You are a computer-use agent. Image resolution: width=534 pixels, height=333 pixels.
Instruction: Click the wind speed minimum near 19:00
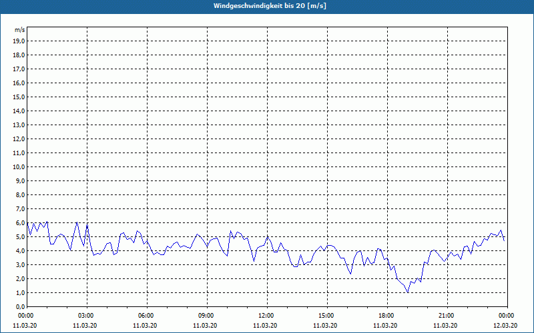pos(408,292)
